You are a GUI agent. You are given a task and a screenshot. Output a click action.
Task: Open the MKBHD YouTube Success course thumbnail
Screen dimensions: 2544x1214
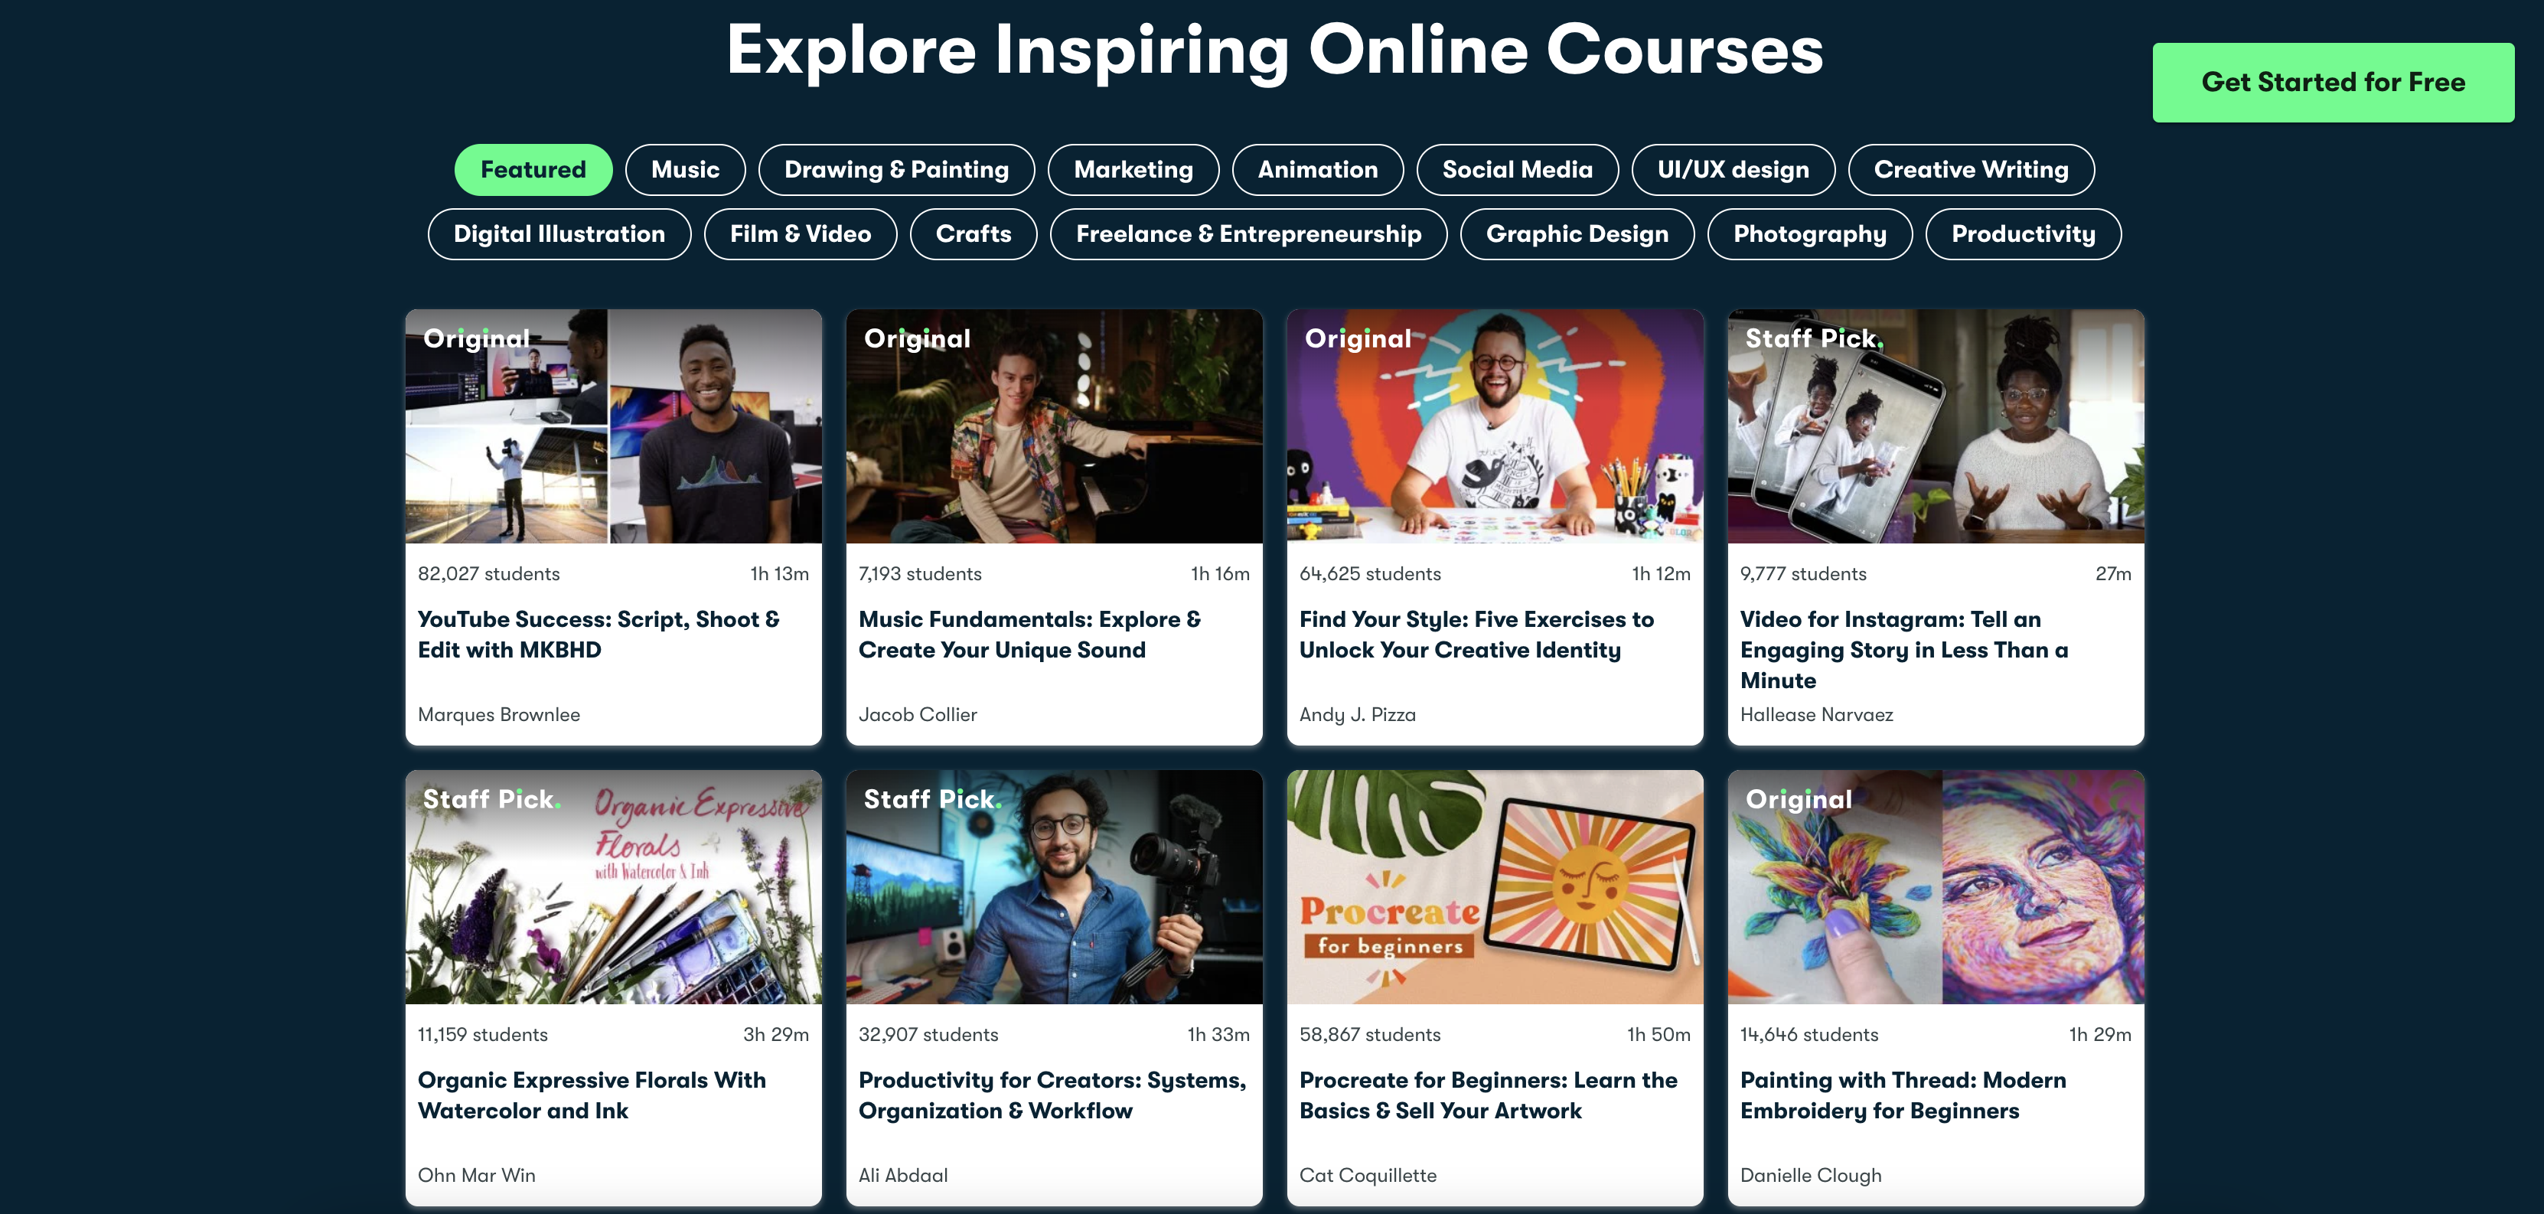613,426
